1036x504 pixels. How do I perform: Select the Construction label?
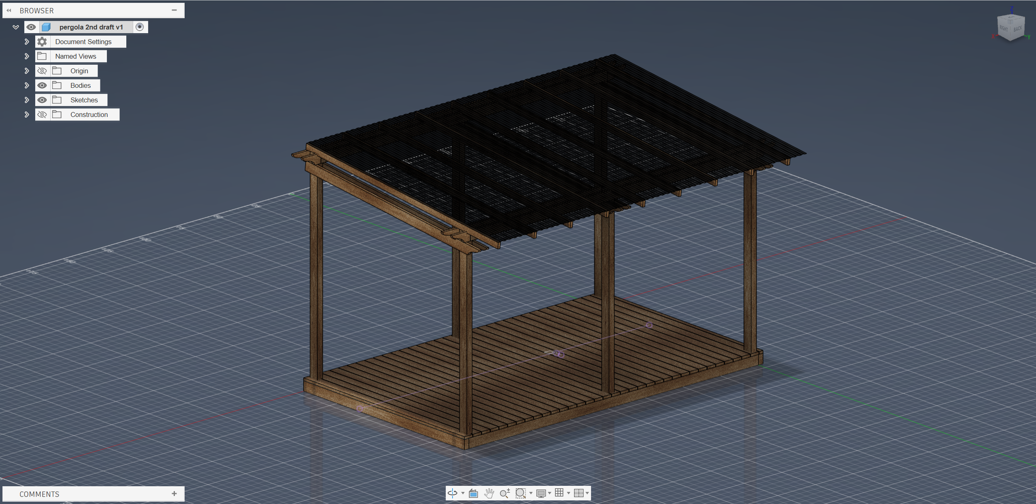[89, 114]
